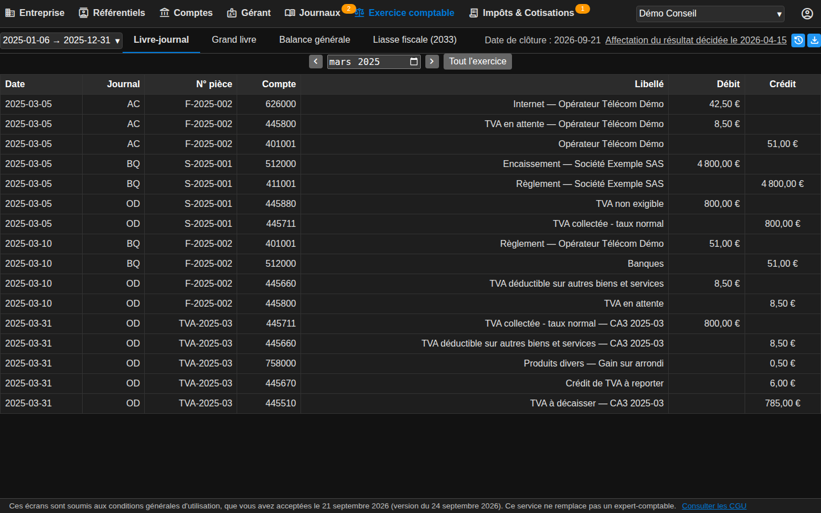Click the Crédit column header
The image size is (821, 513).
click(782, 84)
